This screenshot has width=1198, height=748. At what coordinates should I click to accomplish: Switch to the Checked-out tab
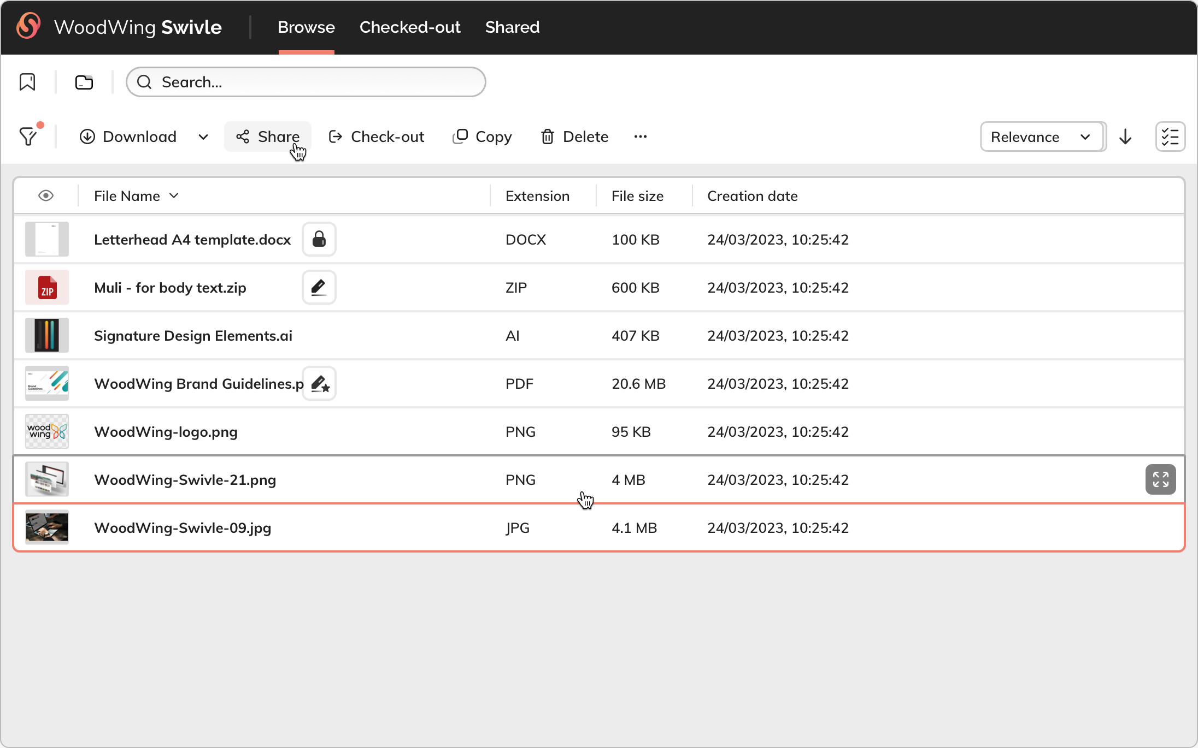(410, 27)
